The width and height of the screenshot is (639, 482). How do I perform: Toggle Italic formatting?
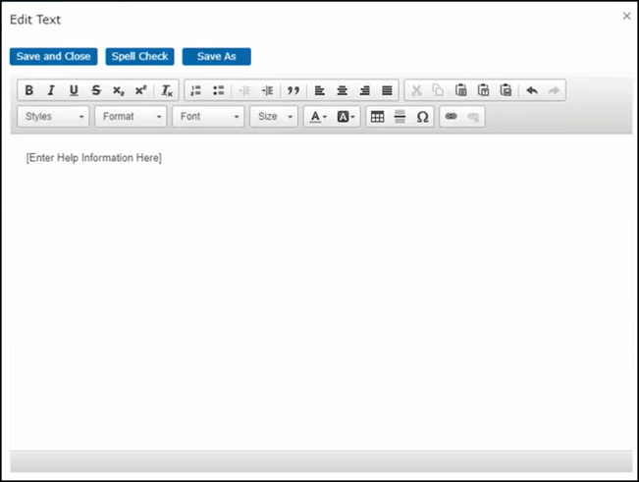(x=51, y=90)
